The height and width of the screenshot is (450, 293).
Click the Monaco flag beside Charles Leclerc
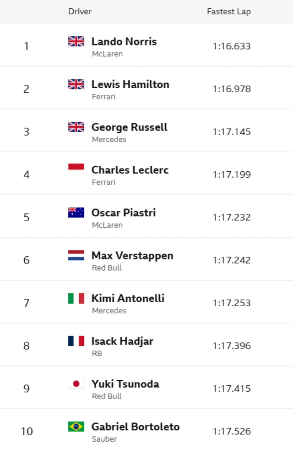(x=76, y=170)
